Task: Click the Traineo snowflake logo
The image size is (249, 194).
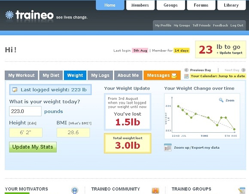Action: point(9,15)
